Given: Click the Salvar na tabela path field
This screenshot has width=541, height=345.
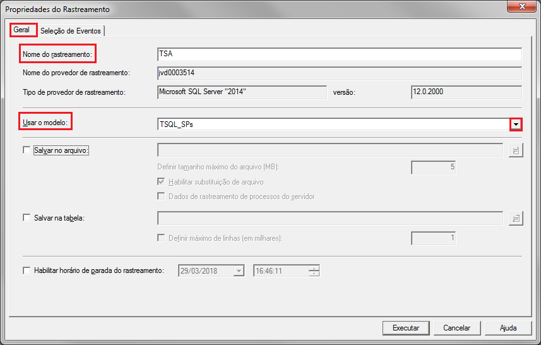Looking at the screenshot, I should [330, 218].
